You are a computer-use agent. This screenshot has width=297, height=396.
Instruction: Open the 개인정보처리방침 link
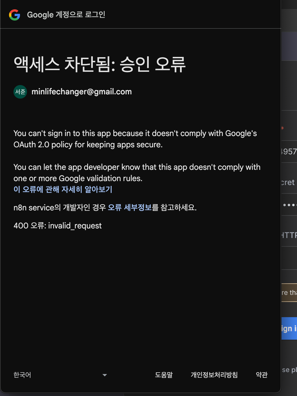click(214, 375)
